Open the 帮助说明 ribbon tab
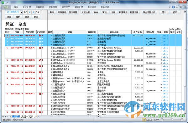188x123 pixels. [105, 7]
